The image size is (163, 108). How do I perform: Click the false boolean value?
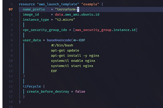point(80,92)
